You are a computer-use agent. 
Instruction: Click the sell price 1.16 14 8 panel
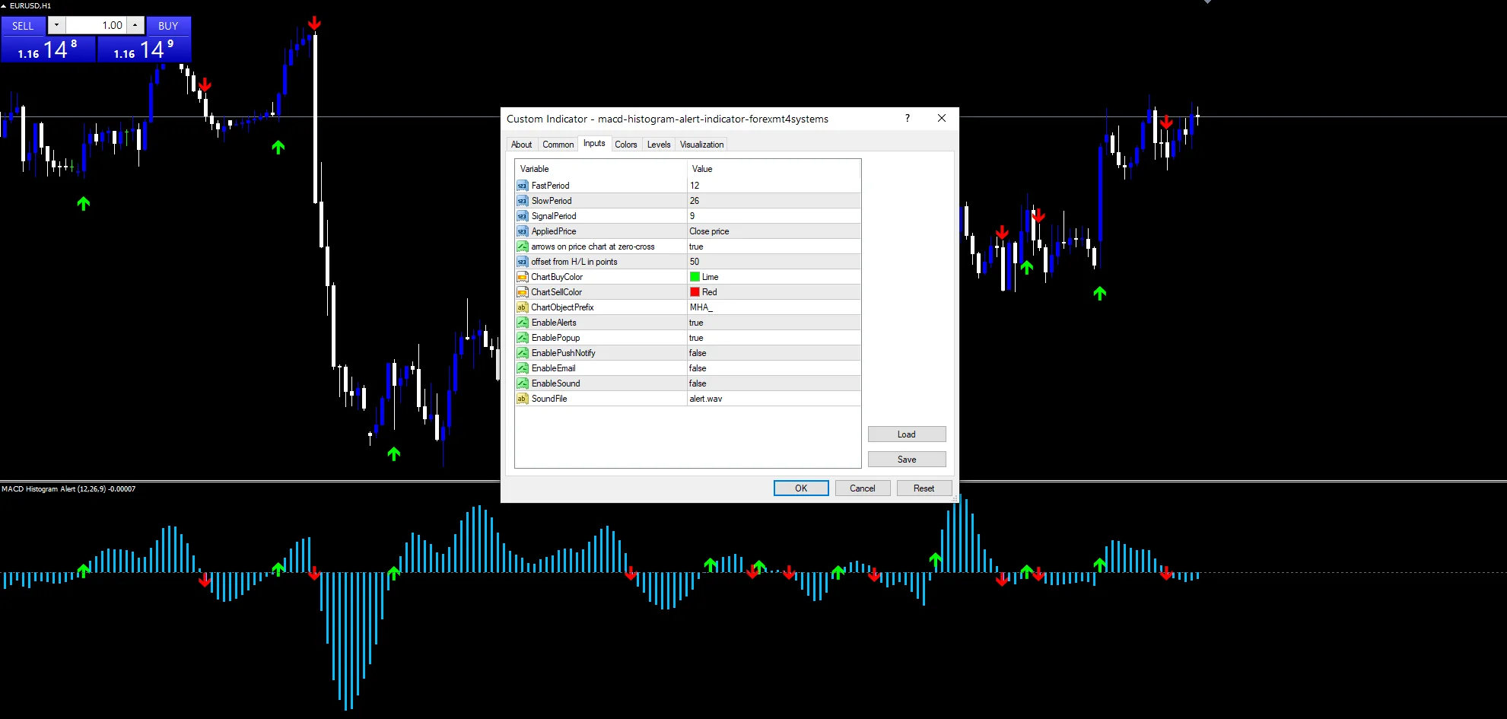coord(48,49)
